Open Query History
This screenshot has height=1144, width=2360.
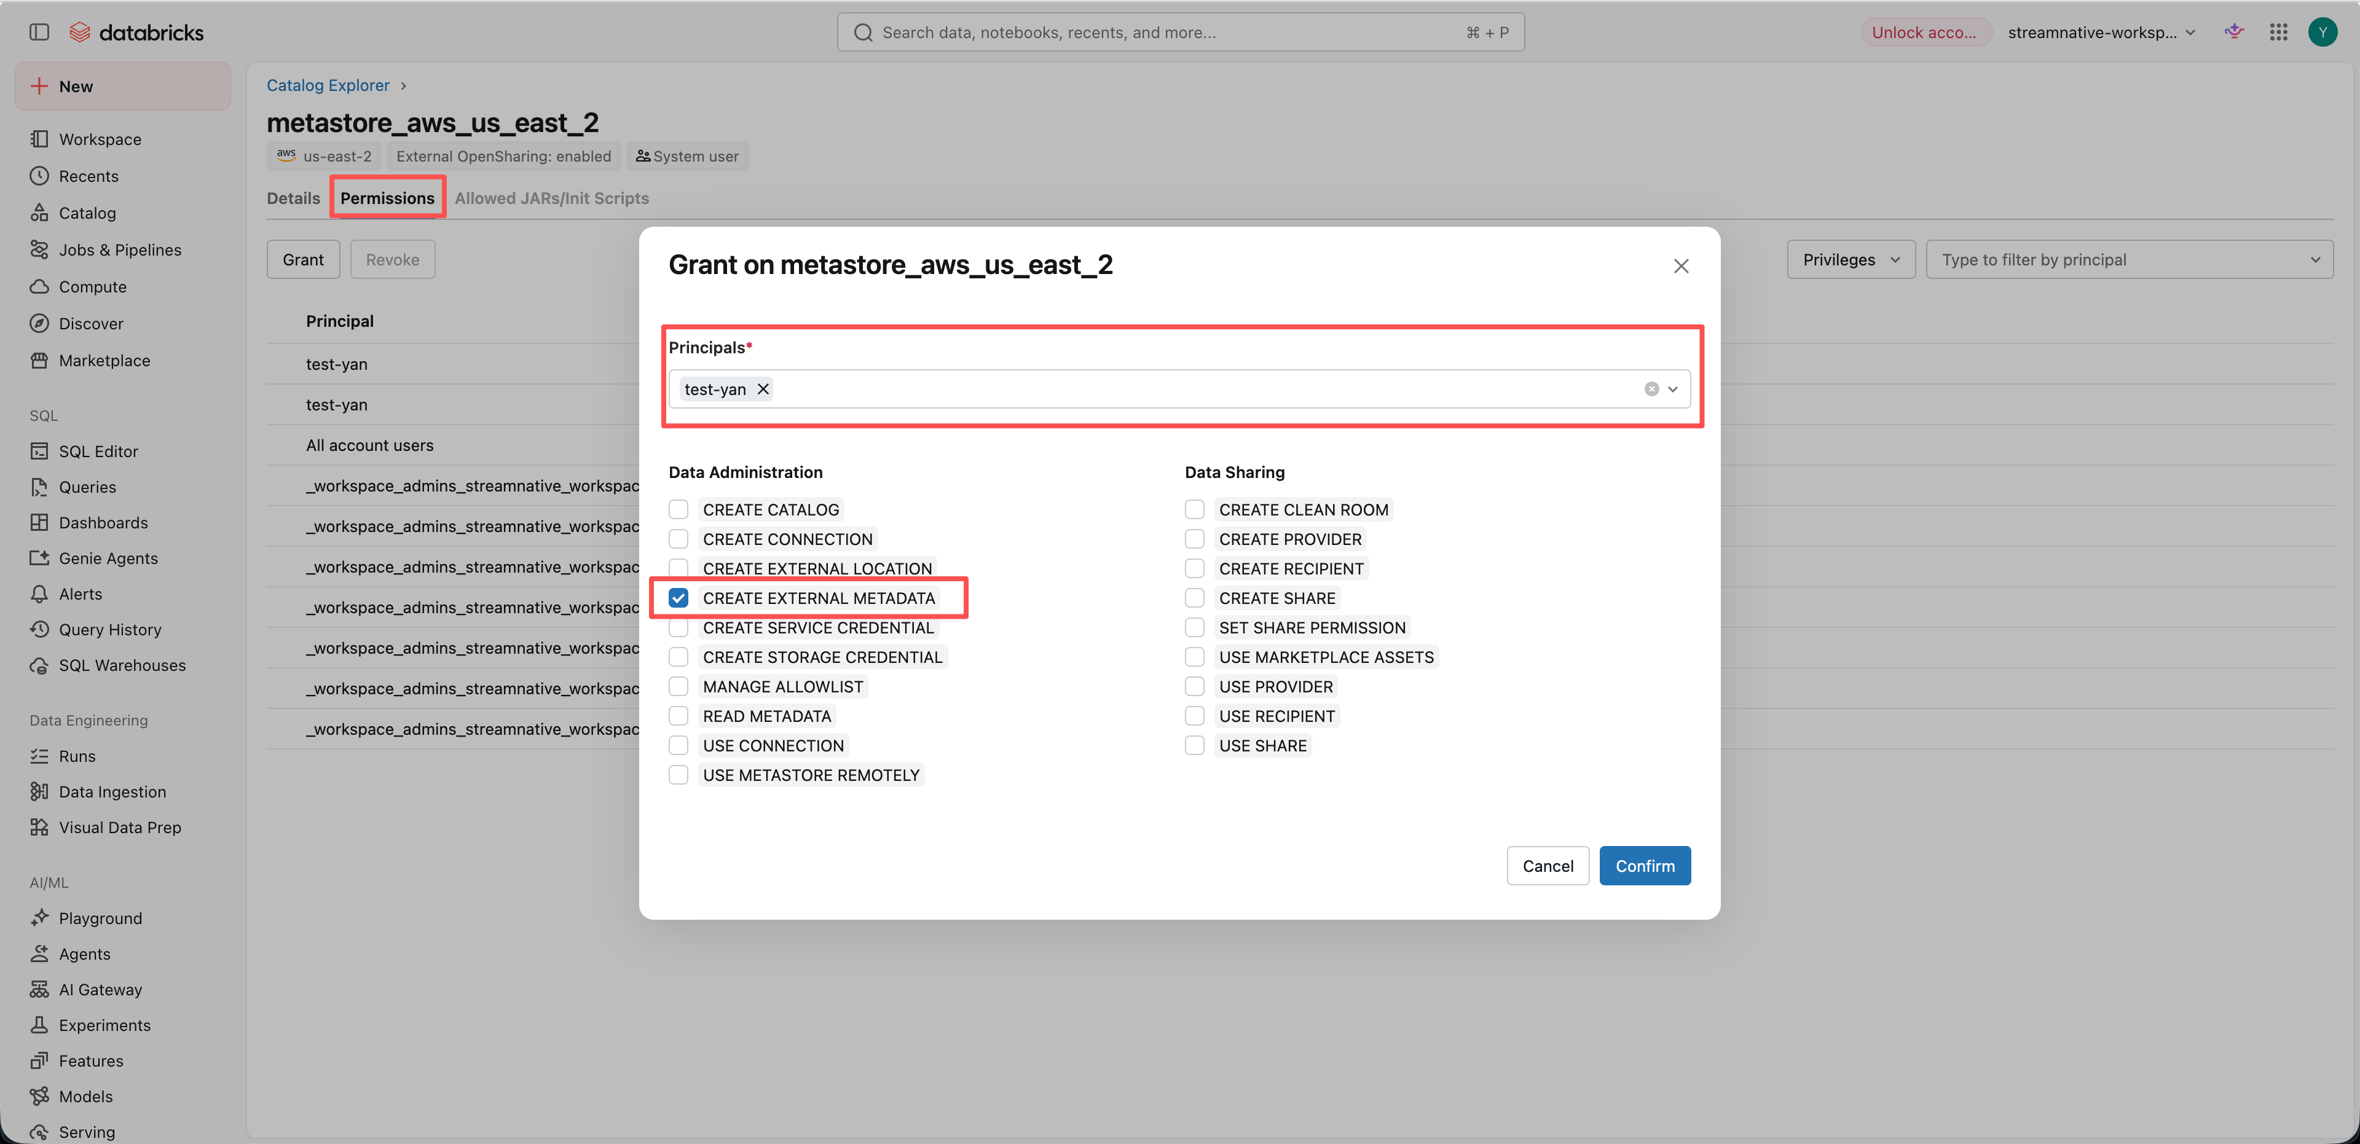click(110, 629)
